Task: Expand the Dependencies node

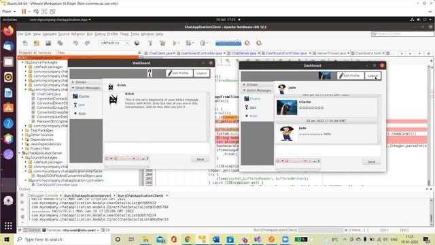Action: pyautogui.click(x=22, y=140)
